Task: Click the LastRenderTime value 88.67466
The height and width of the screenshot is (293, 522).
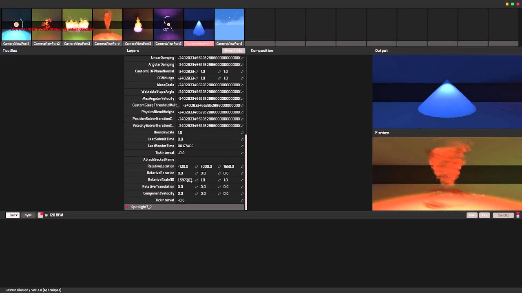Action: point(186,146)
